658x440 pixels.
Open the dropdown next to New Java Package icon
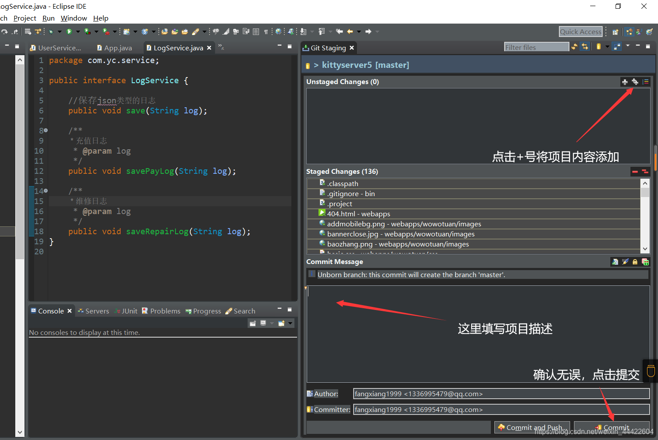pos(135,32)
